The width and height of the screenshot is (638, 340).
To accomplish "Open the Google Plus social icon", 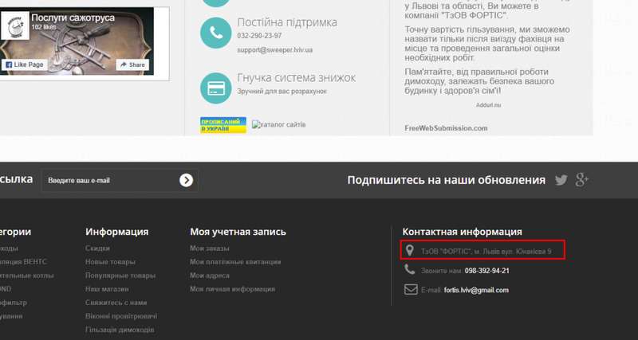I will click(x=582, y=180).
